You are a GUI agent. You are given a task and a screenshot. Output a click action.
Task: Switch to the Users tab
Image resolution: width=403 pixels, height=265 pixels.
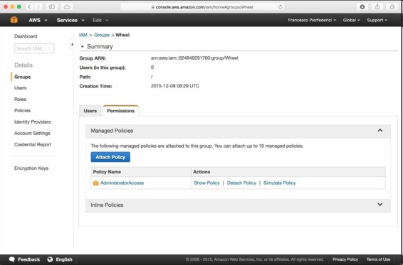pyautogui.click(x=90, y=111)
